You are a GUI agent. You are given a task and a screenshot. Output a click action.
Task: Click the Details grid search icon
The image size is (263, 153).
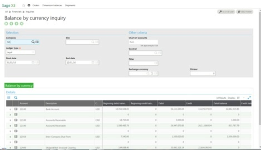coord(16,97)
